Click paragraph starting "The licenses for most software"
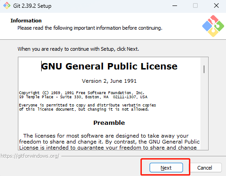 coord(109,142)
